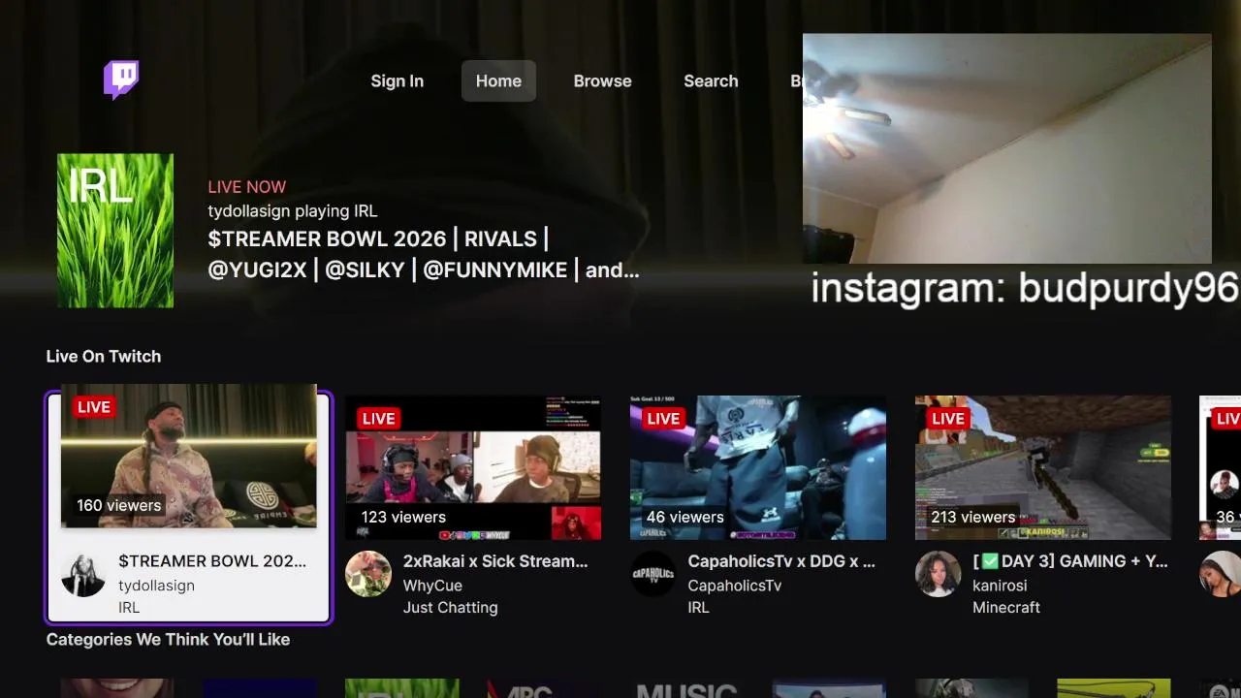Click the LIVE badge on kanirosi's stream
Screen dimensions: 1241x698
[948, 419]
